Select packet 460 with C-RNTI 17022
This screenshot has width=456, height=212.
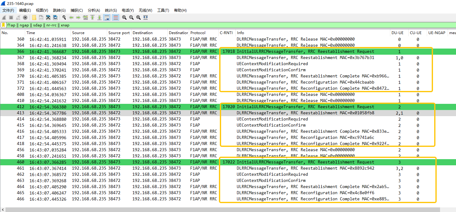coord(228,162)
